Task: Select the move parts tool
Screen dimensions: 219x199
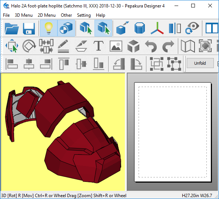Action: point(12,46)
